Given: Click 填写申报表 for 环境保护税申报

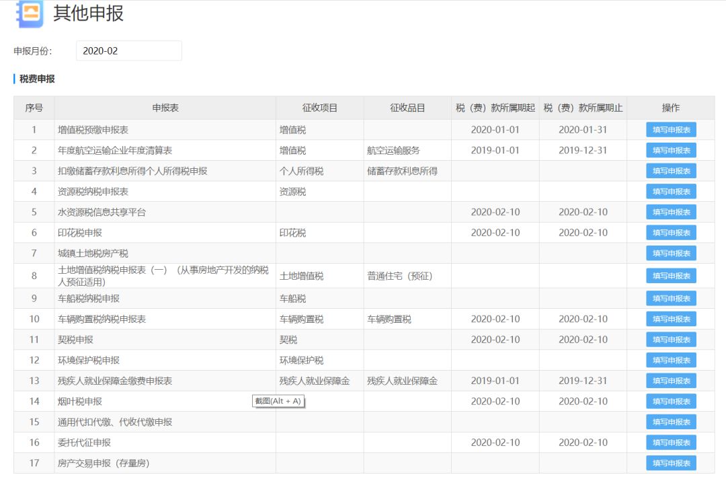Looking at the screenshot, I should (671, 360).
